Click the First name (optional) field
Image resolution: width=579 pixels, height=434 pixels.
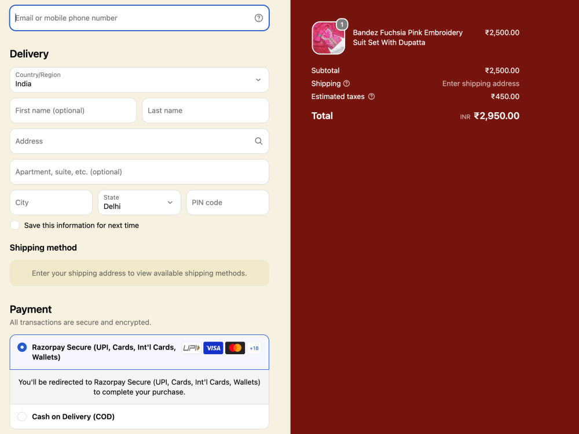tap(73, 111)
